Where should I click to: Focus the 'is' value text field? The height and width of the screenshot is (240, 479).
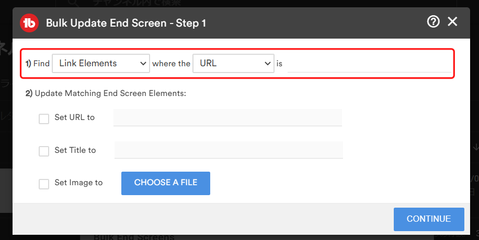click(x=369, y=64)
